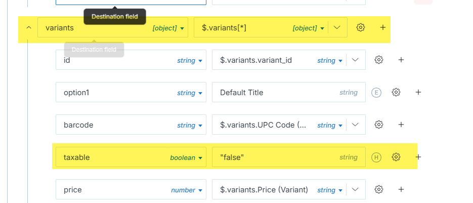
Task: Open settings gear for option1 row
Action: tap(396, 92)
